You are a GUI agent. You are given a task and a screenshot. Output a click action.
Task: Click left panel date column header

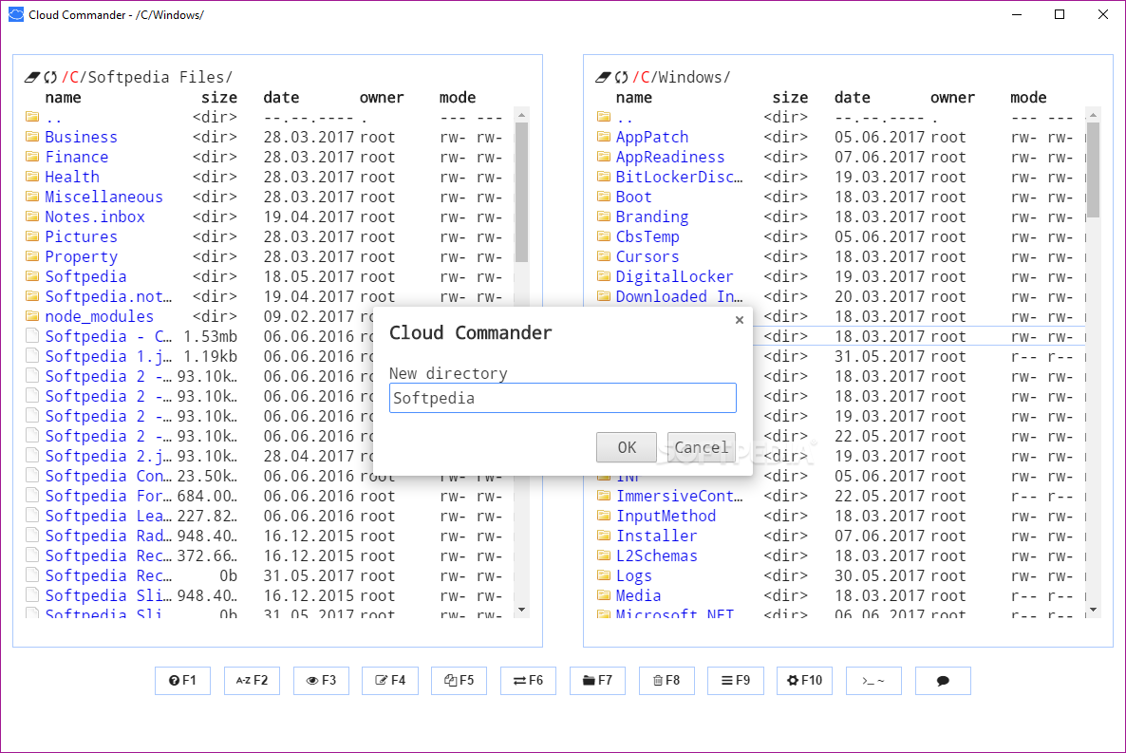coord(281,97)
